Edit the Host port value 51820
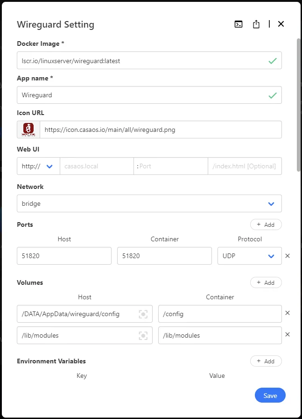This screenshot has width=302, height=419. point(64,256)
